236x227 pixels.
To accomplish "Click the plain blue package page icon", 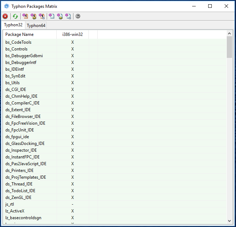I will pos(52,16).
